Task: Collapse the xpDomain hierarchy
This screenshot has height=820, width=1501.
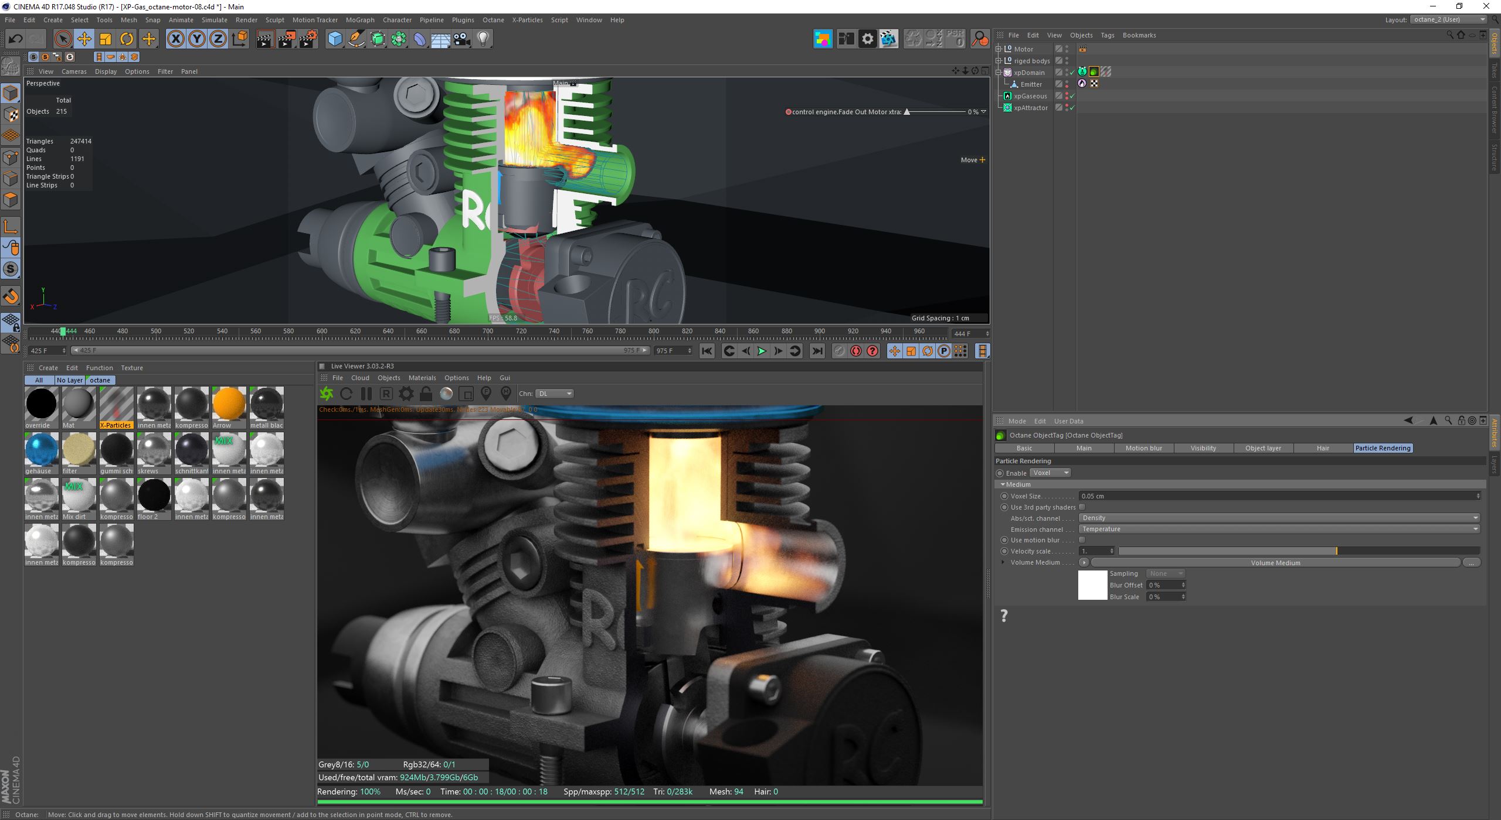Action: 999,73
